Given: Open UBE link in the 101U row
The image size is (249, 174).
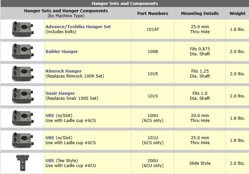Looking at the screenshot, I should pyautogui.click(x=50, y=138).
